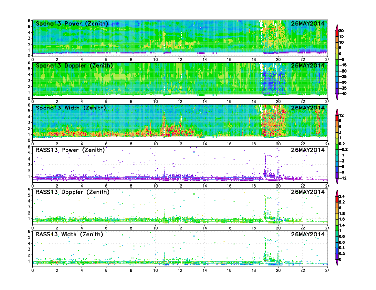Click 26MAY2014 date in Spano13 Power panel
This screenshot has height=290, width=376.
(308, 23)
